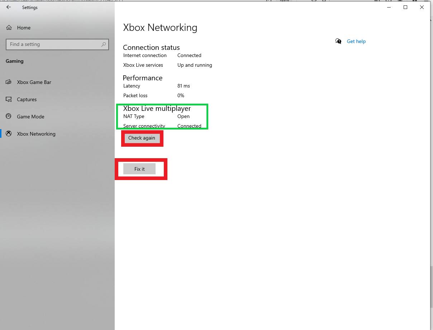Click the Internet connection label
Screen dimensions: 433x330
[x=145, y=55]
